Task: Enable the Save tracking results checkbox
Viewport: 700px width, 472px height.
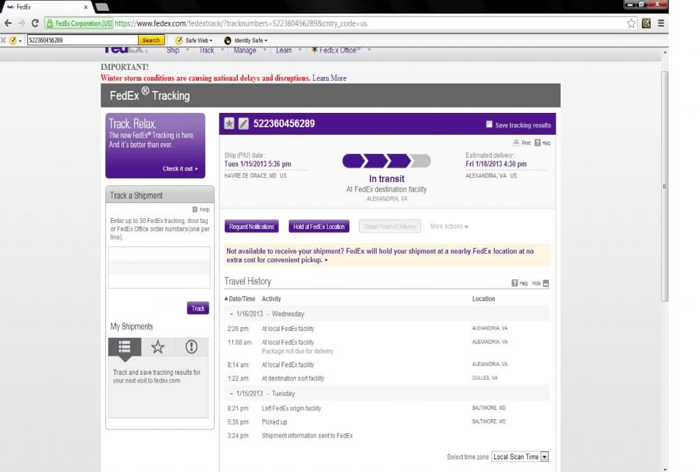Action: 489,124
